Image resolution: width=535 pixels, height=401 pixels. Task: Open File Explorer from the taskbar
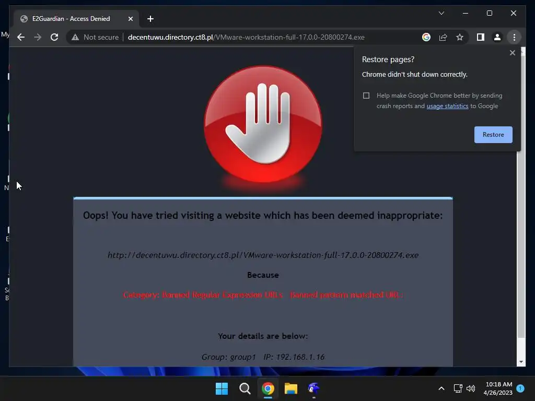pyautogui.click(x=290, y=388)
